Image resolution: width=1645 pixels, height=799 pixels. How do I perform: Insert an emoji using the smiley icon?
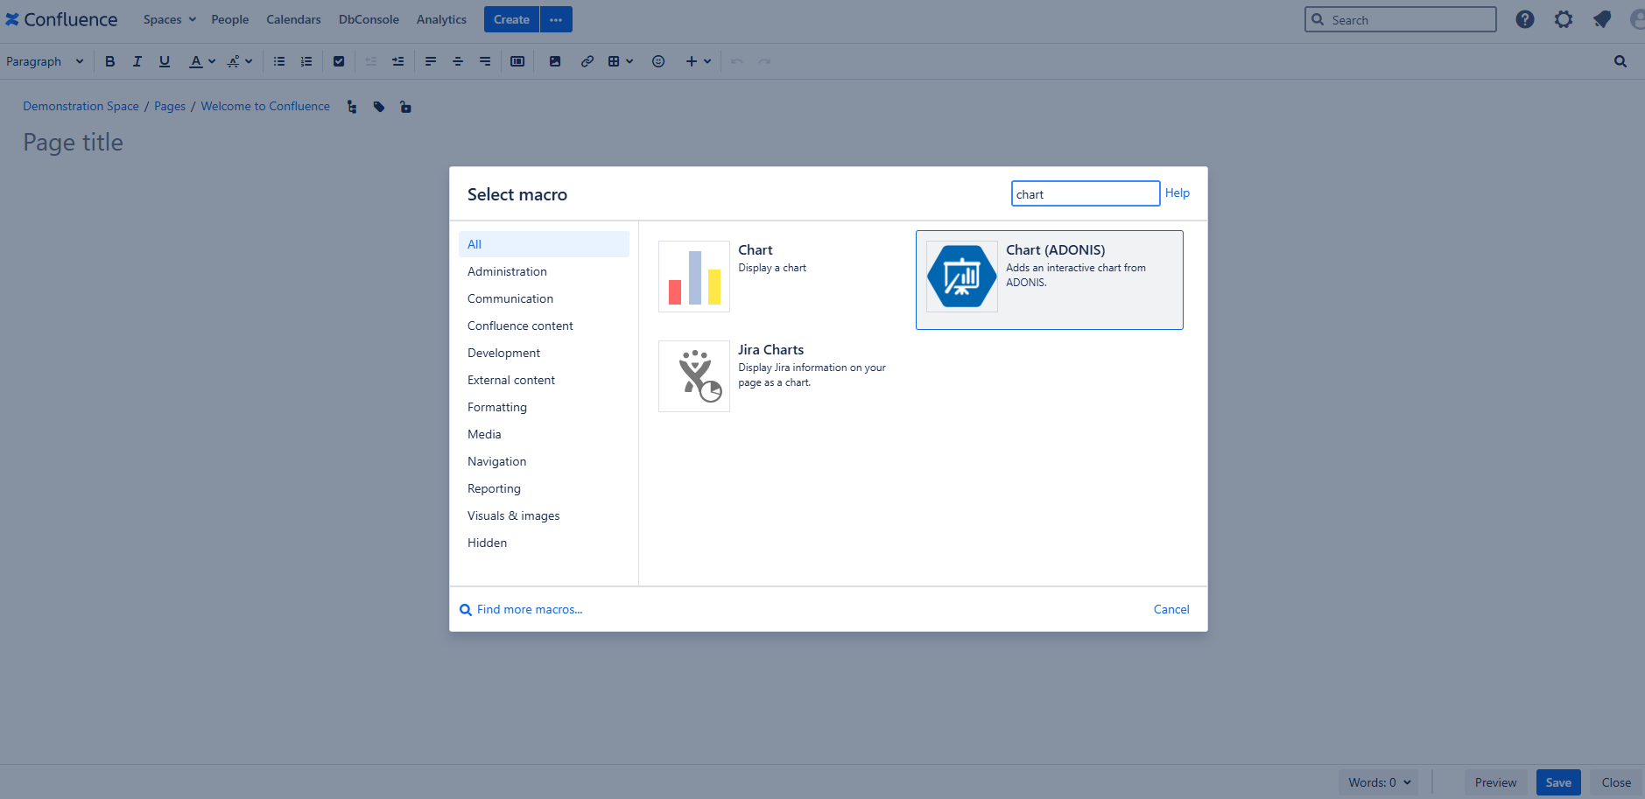(x=657, y=61)
